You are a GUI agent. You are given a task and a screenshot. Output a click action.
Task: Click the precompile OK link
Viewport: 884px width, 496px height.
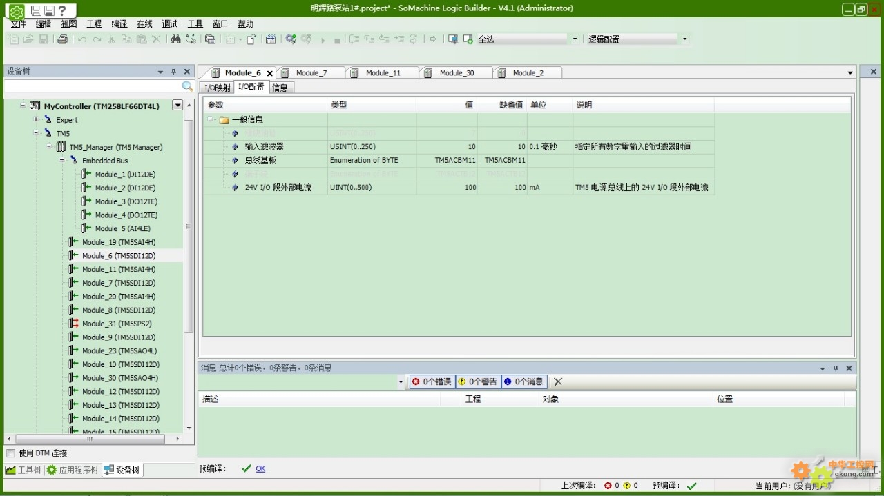point(260,469)
